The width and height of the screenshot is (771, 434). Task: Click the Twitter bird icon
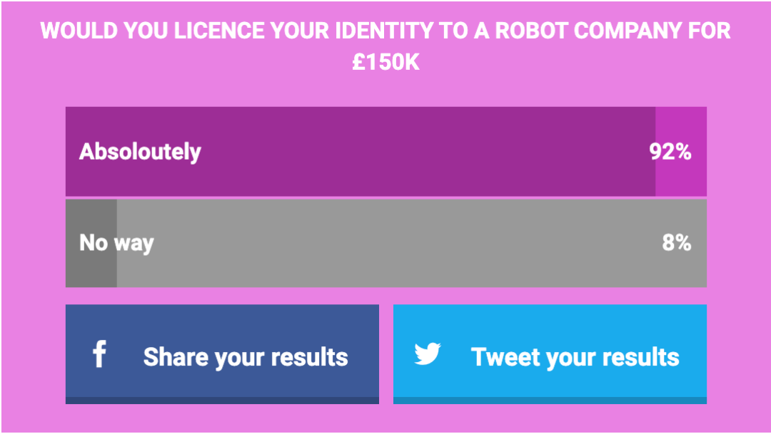pos(428,353)
